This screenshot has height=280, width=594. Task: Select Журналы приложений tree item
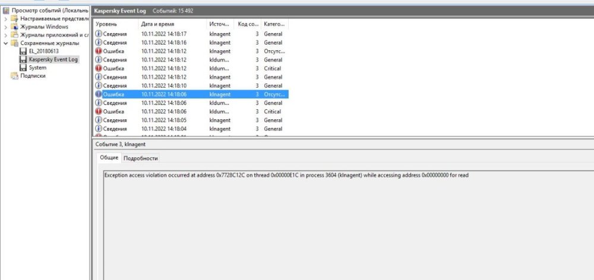click(x=54, y=35)
